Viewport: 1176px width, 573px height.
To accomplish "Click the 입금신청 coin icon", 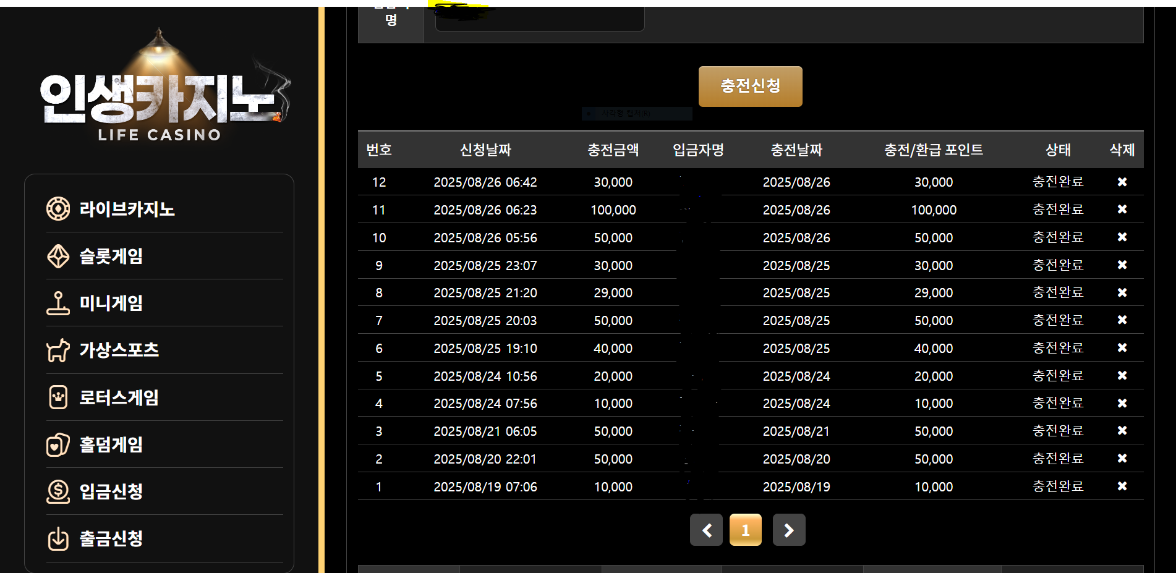I will (x=58, y=491).
